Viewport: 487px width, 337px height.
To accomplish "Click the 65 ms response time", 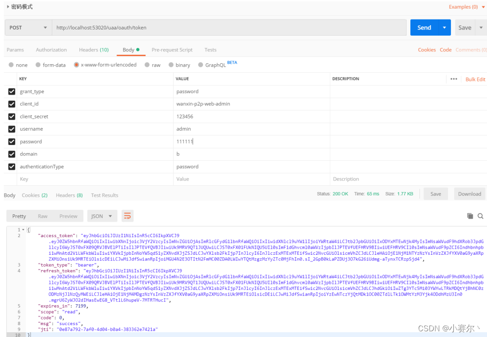I will point(373,193).
